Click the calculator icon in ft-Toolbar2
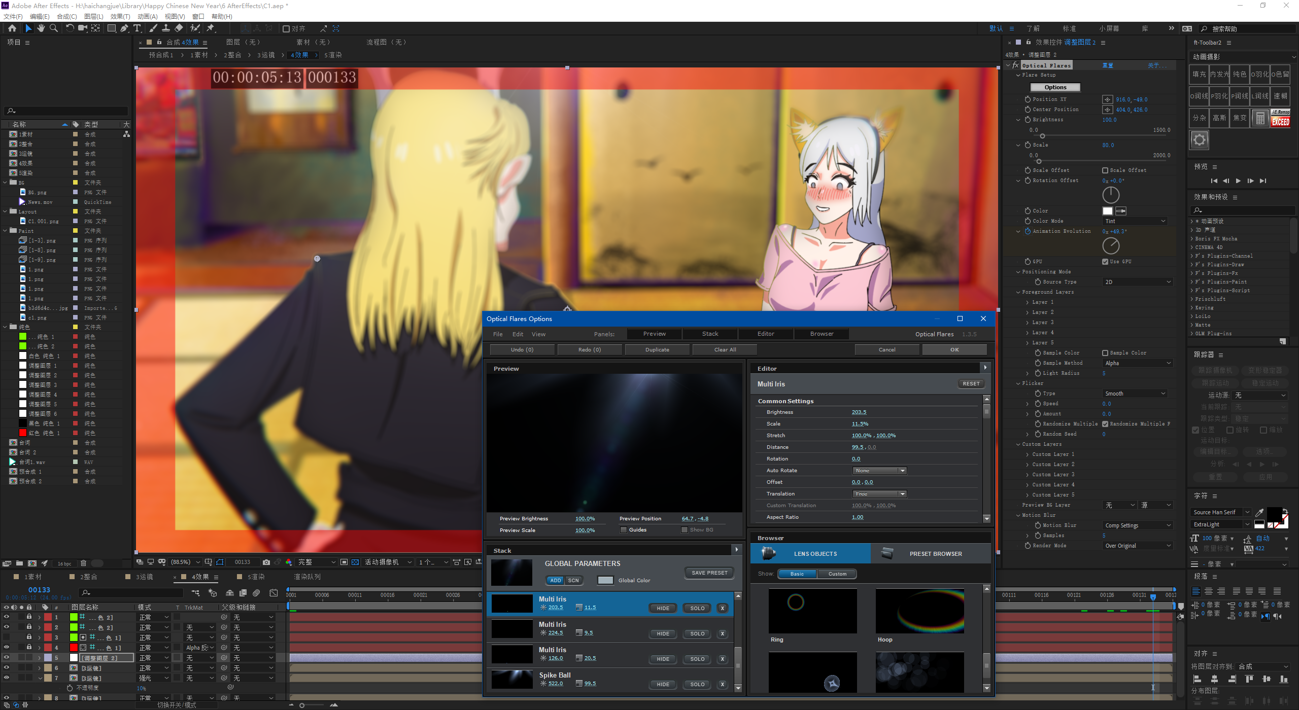 (x=1260, y=118)
